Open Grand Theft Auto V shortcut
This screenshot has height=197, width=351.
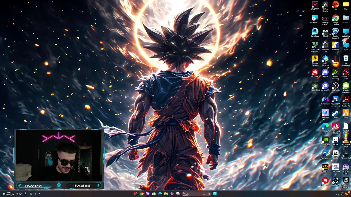point(315,47)
